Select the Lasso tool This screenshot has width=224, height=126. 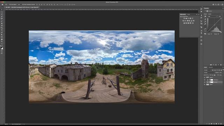2,14
